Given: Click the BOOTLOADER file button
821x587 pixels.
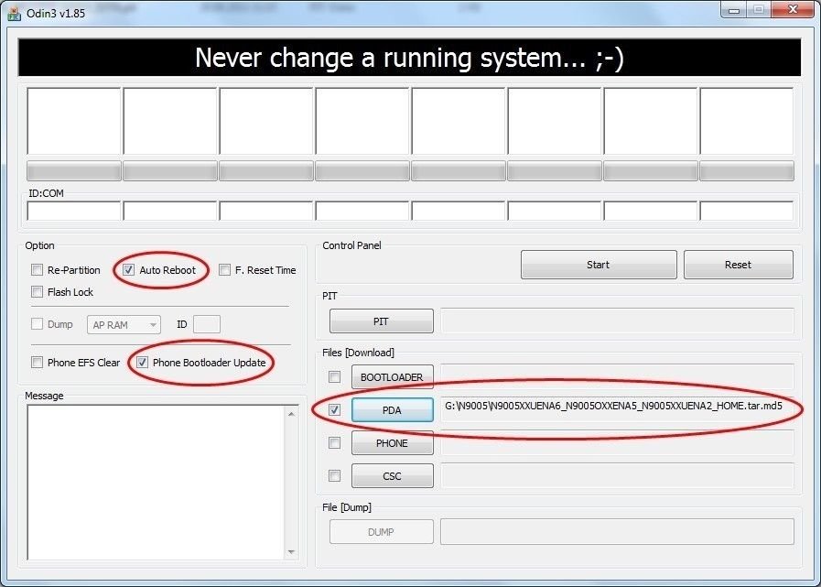Looking at the screenshot, I should pyautogui.click(x=392, y=376).
